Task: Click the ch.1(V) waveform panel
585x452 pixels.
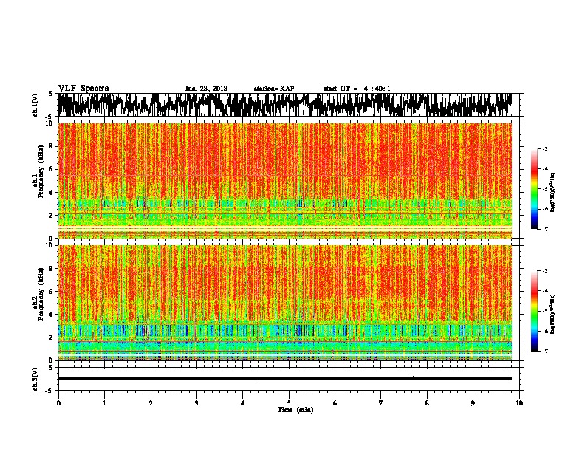Action: (288, 105)
